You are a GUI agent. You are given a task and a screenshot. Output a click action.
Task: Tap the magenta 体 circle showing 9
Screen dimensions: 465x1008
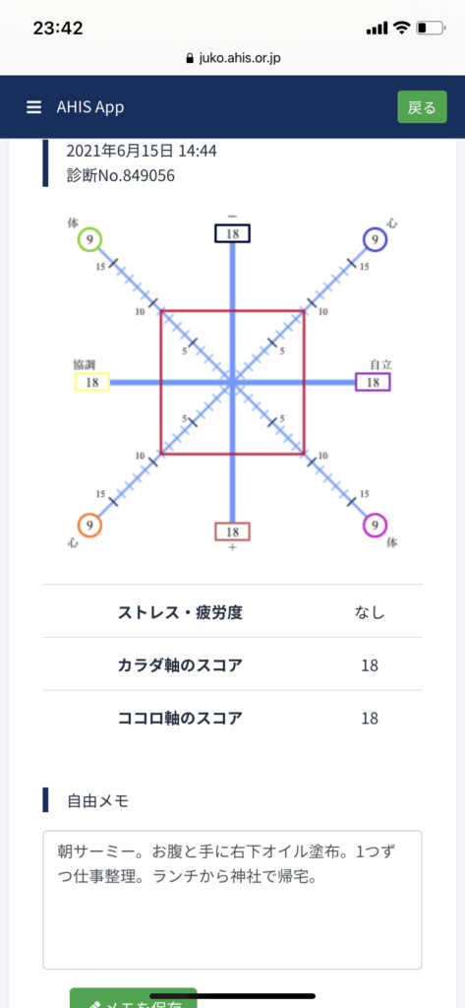pyautogui.click(x=375, y=526)
